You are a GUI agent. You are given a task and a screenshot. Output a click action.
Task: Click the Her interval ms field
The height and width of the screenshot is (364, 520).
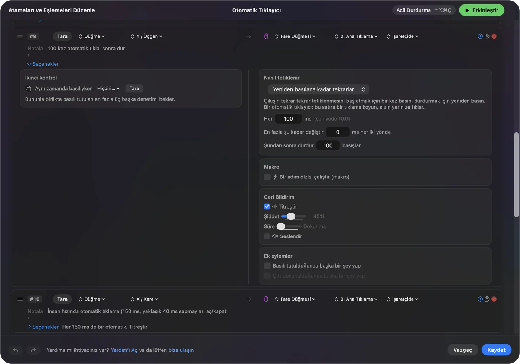tap(288, 119)
